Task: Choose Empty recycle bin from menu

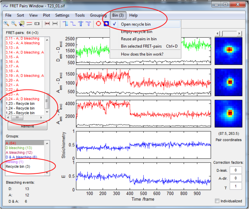Action: pos(136,32)
